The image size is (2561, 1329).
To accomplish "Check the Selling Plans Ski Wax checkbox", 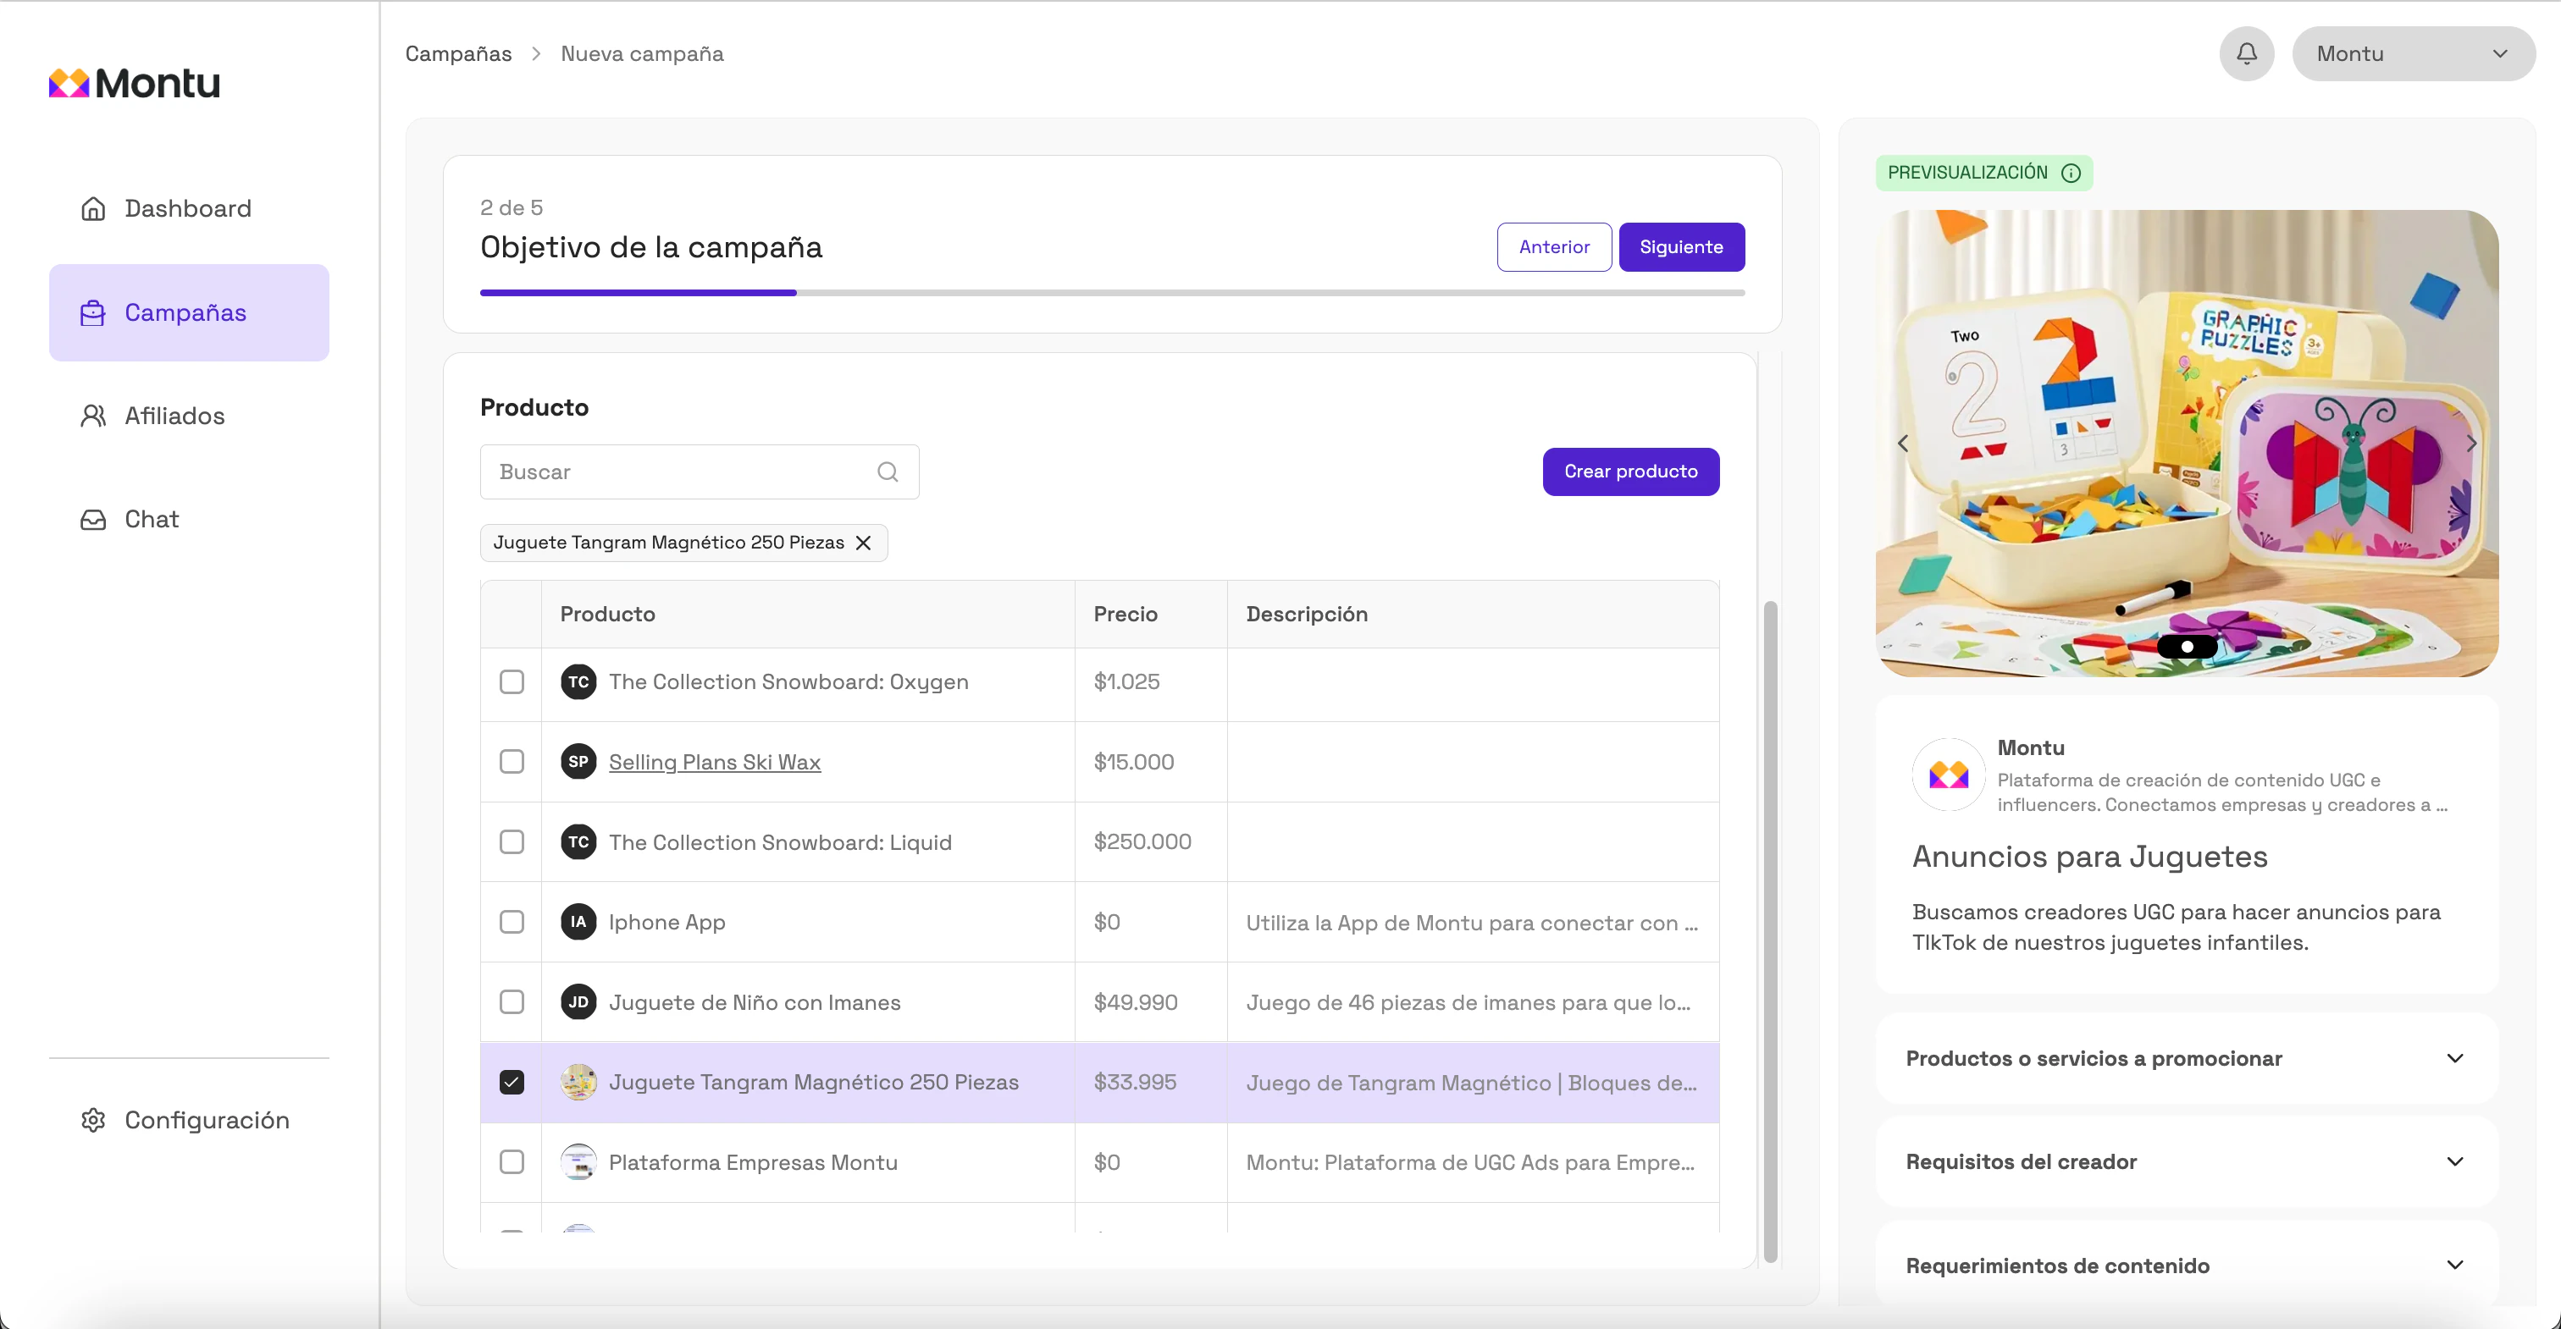I will pyautogui.click(x=512, y=761).
